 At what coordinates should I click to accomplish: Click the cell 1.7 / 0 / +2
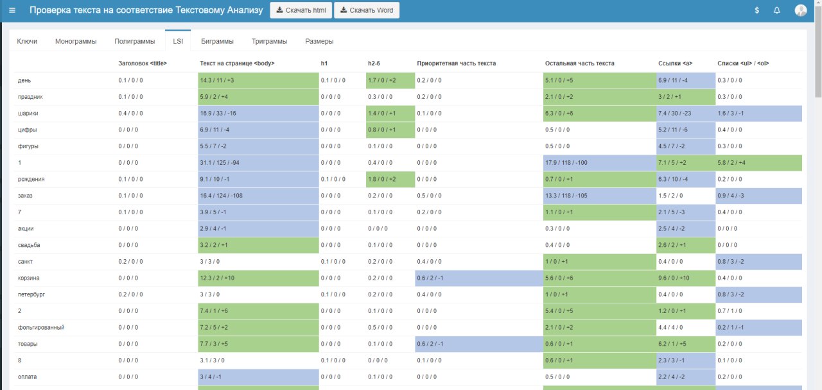pyautogui.click(x=390, y=80)
